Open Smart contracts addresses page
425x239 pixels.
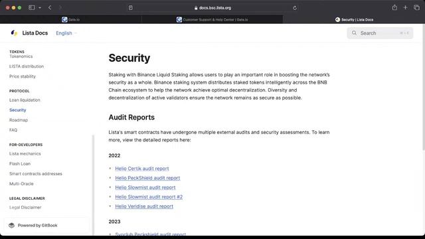tap(35, 174)
